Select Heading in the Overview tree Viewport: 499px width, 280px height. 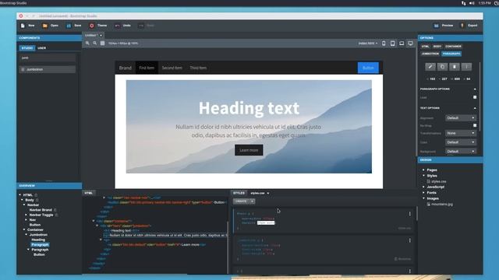38,240
